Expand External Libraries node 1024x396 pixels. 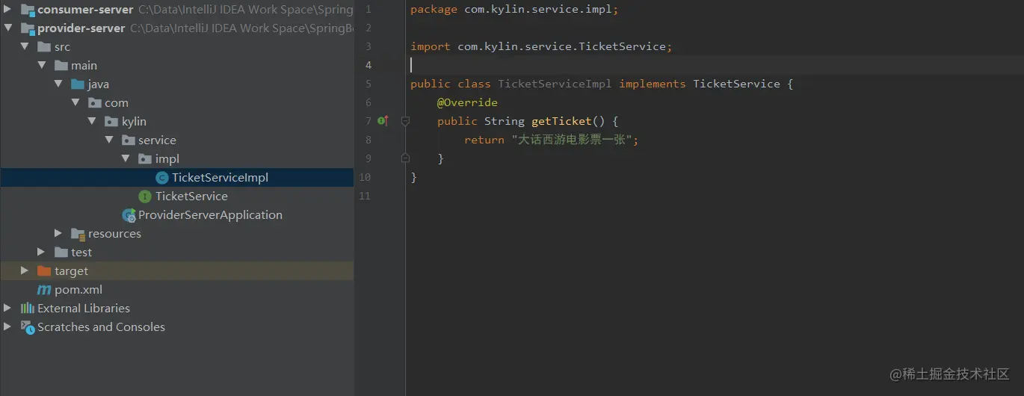pyautogui.click(x=7, y=309)
